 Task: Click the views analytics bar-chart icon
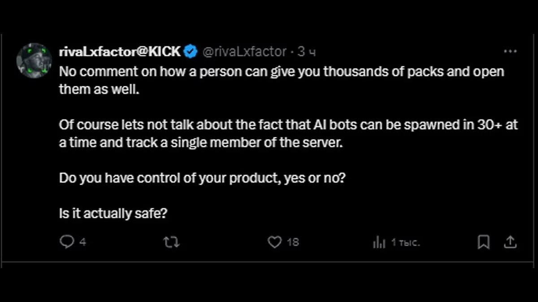coord(379,242)
